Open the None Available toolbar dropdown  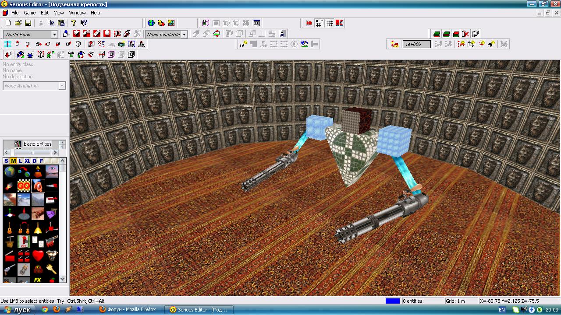click(x=185, y=34)
